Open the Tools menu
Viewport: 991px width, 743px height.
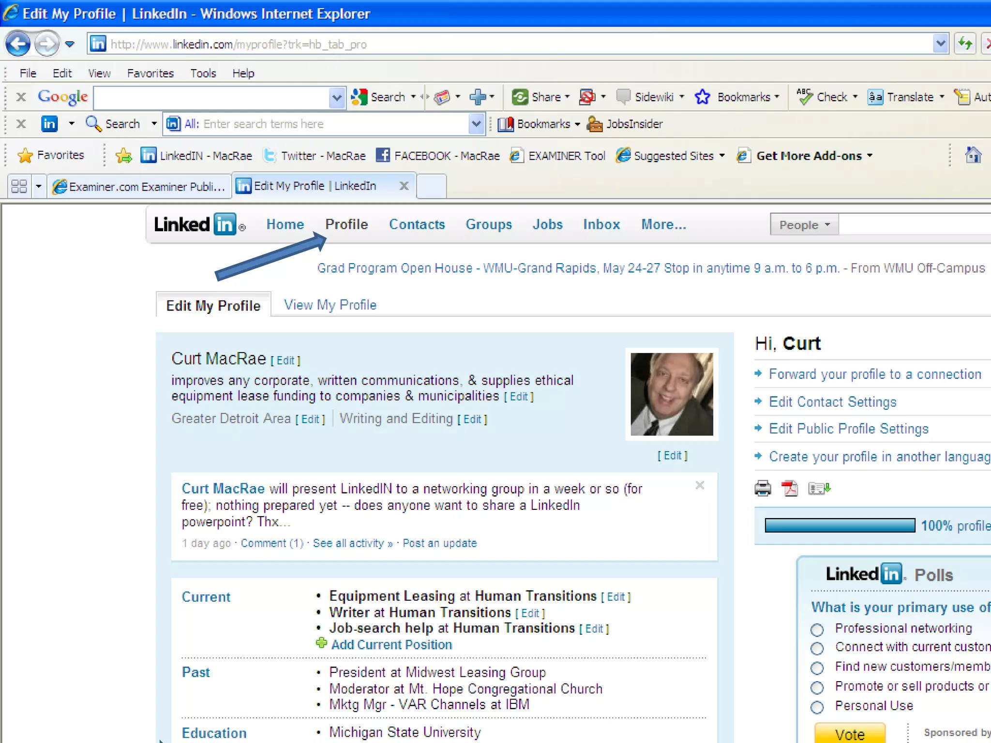[203, 73]
